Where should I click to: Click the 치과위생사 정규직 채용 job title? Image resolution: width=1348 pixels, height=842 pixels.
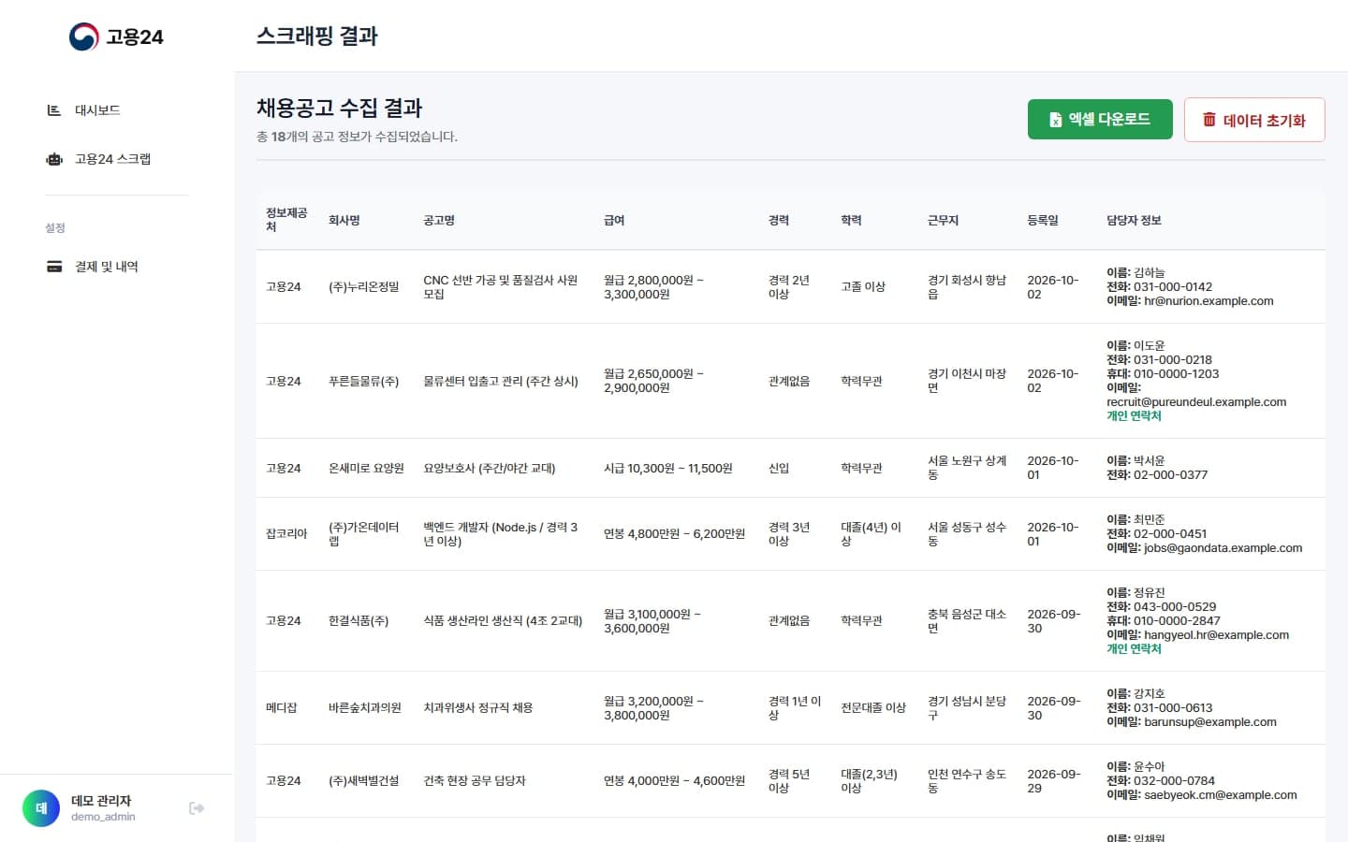click(x=478, y=708)
